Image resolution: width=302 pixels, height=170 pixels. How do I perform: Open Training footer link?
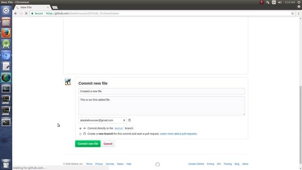[227, 164]
